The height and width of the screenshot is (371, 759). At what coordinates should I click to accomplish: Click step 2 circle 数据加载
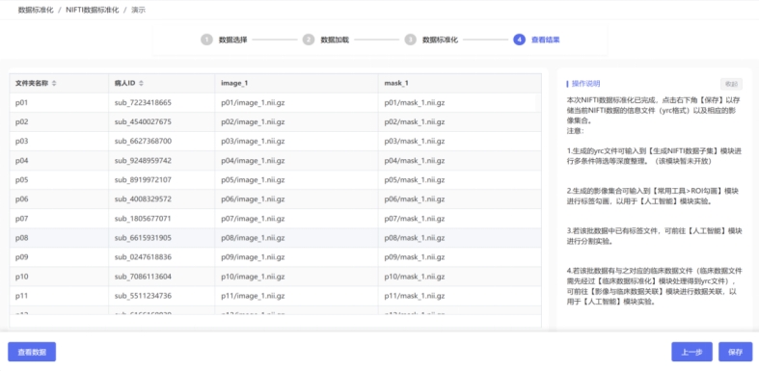309,40
